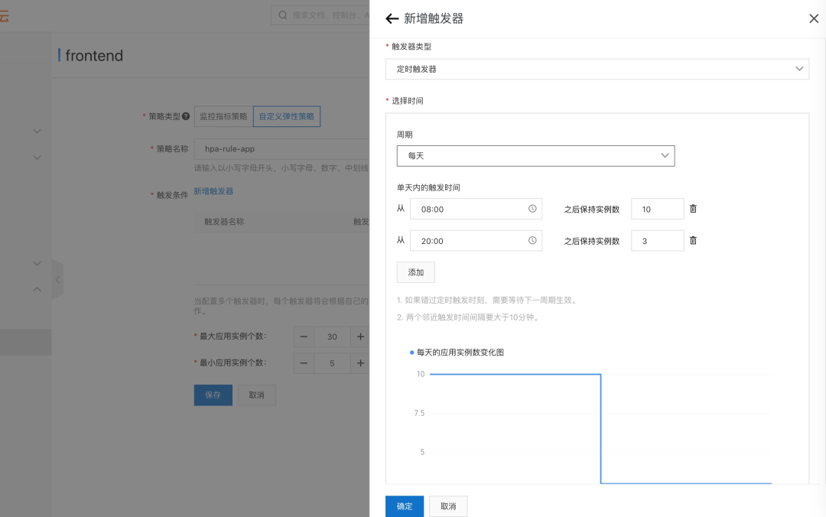Click the help icon next to 策略类型
This screenshot has height=517, width=826.
tap(185, 116)
